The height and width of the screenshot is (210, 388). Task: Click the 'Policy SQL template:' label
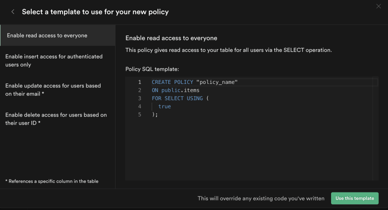(x=152, y=69)
